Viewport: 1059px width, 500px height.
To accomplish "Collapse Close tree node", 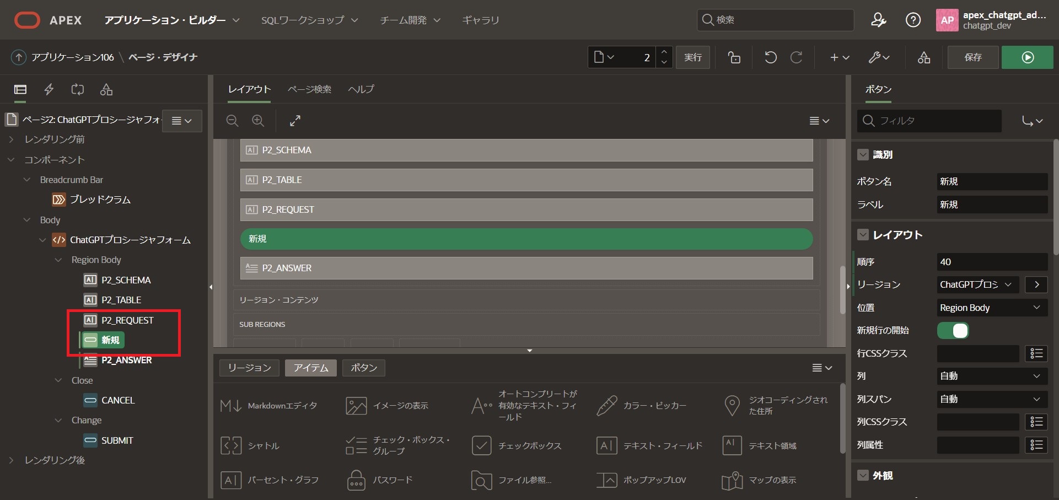I will [58, 380].
